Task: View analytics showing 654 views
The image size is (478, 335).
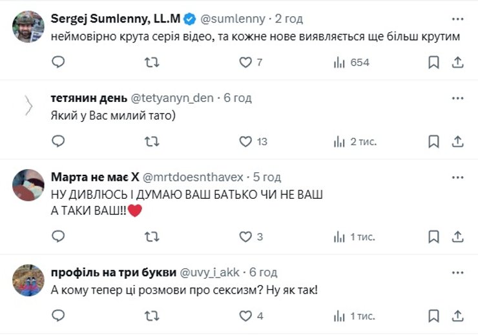Action: (x=351, y=62)
